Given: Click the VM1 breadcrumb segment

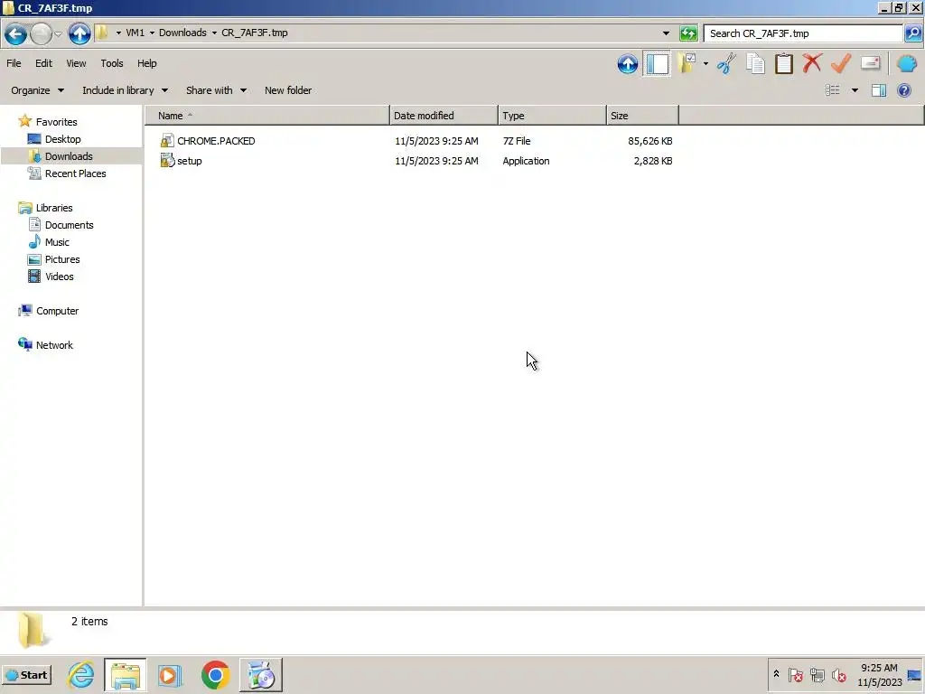Looking at the screenshot, I should tap(135, 33).
